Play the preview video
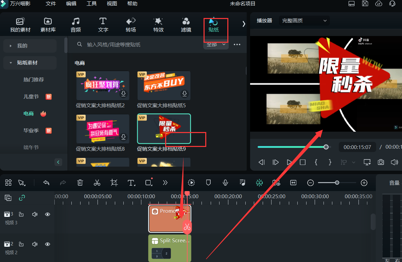402x262 pixels. click(x=289, y=162)
